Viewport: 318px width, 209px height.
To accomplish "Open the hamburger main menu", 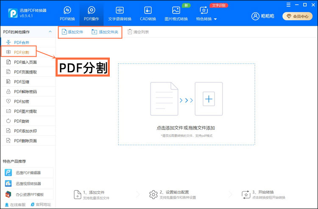I will [x=288, y=5].
